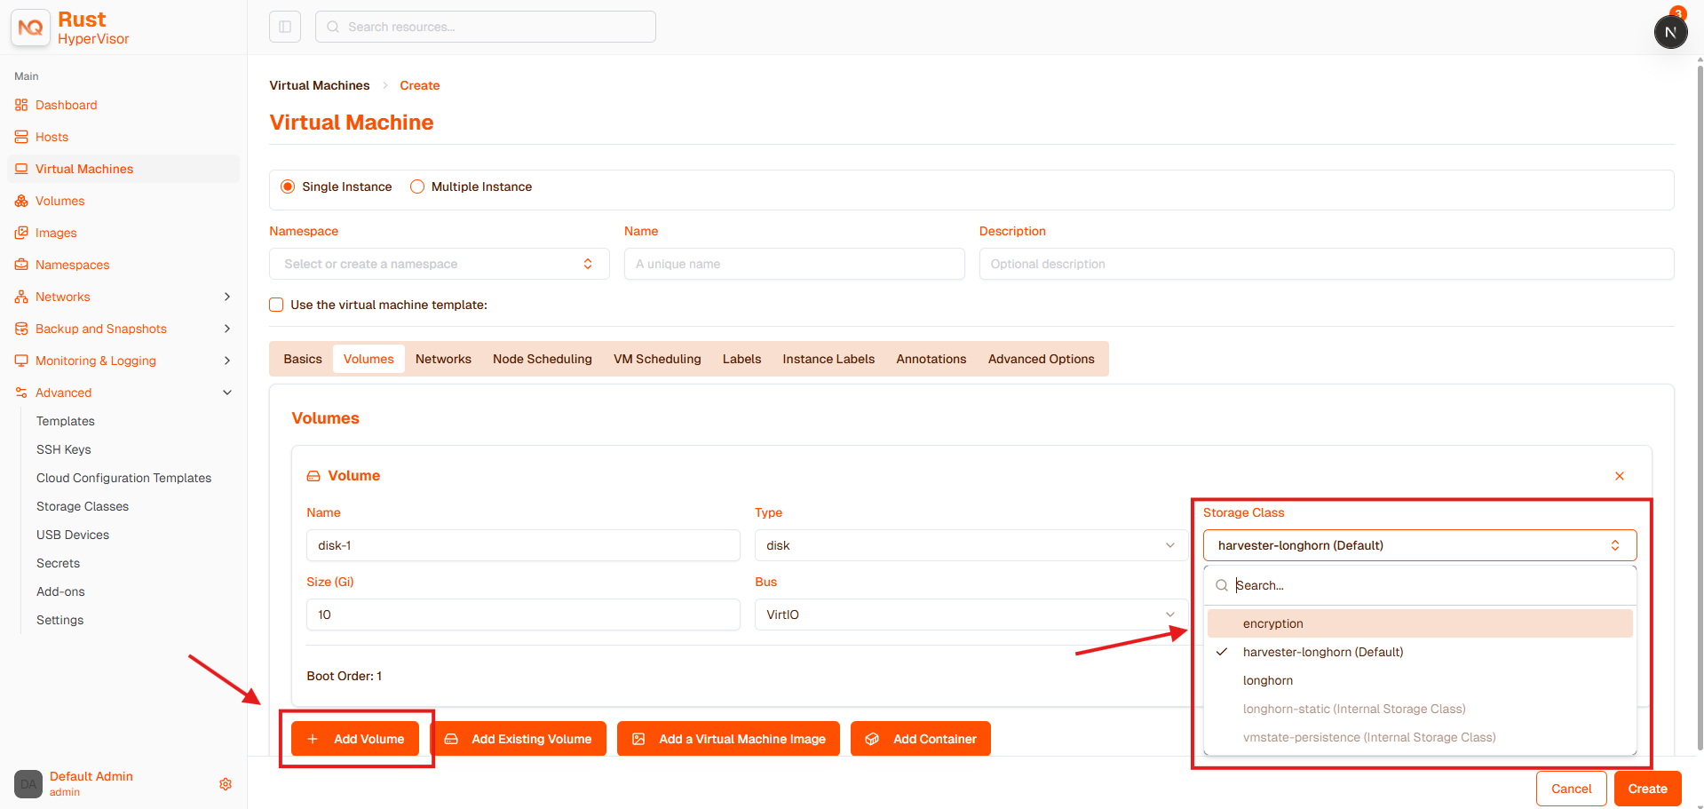This screenshot has height=809, width=1704.
Task: Click the Size (Gi) field
Action: click(x=523, y=615)
